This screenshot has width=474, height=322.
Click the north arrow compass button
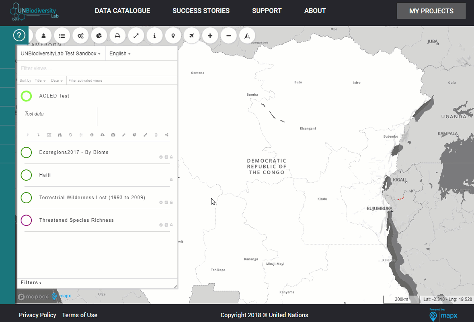click(247, 36)
